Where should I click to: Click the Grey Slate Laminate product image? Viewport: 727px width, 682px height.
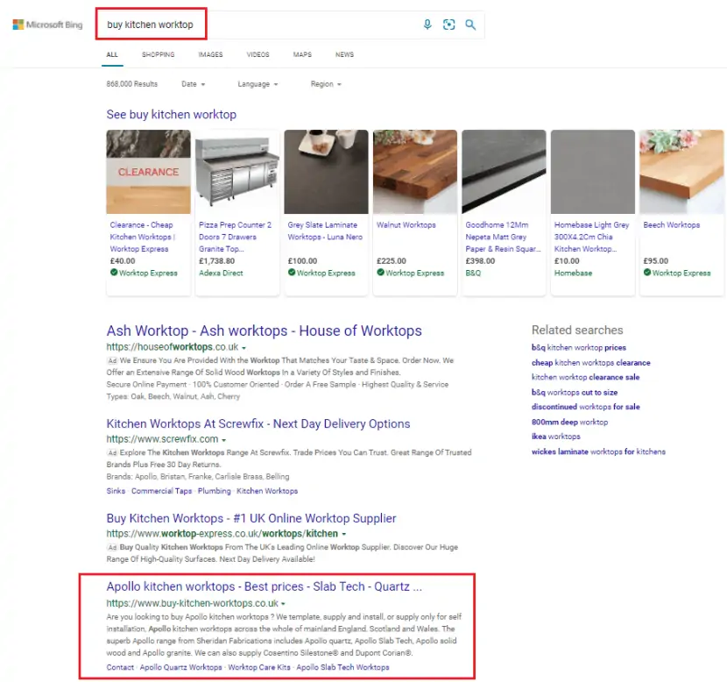[x=327, y=172]
